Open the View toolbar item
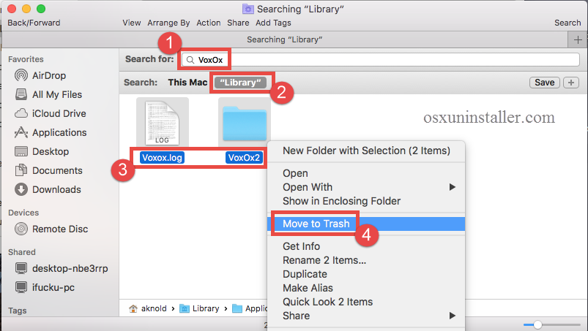The height and width of the screenshot is (331, 588). tap(132, 23)
